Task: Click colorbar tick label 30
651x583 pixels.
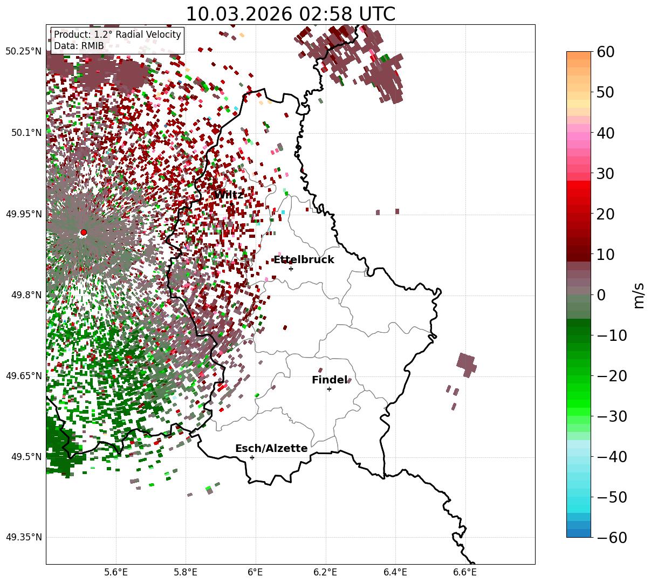Action: click(x=606, y=174)
